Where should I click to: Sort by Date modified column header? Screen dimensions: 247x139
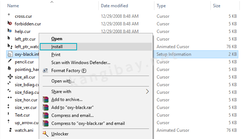point(114,6)
